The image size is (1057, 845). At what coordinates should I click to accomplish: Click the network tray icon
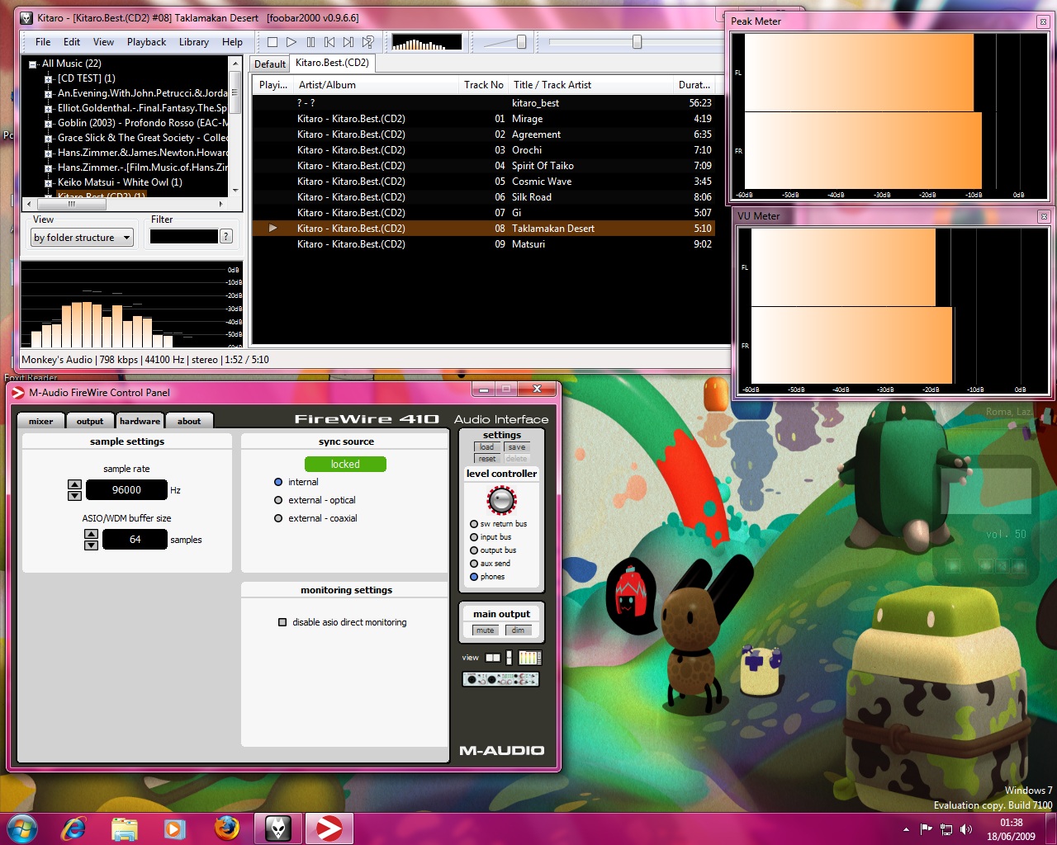946,829
